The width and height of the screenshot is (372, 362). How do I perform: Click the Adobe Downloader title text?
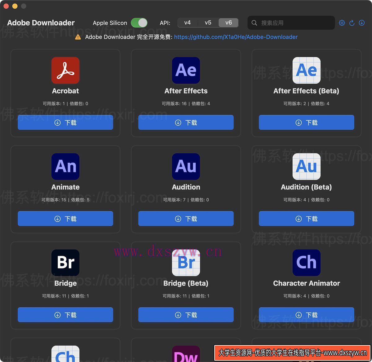[x=41, y=23]
